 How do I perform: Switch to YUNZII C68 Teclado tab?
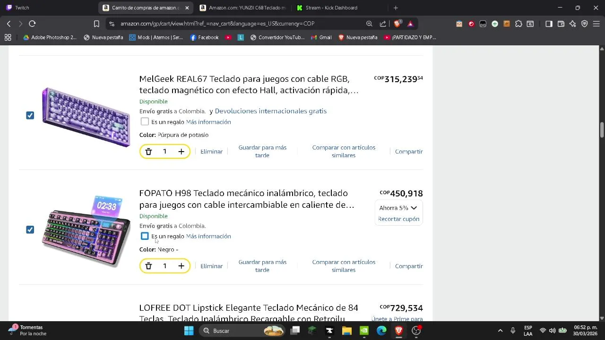point(242,8)
